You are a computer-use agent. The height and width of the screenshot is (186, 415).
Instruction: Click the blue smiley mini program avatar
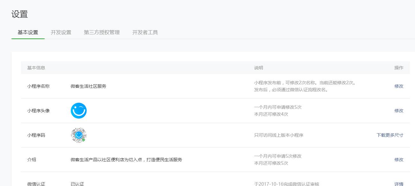pos(79,111)
